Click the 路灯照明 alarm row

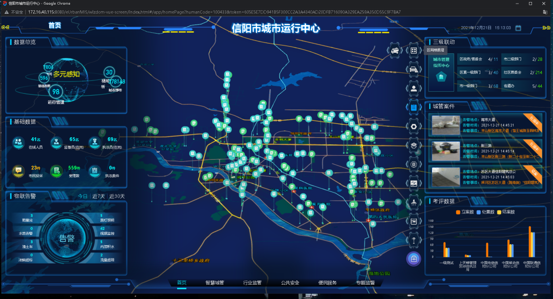pos(107,218)
